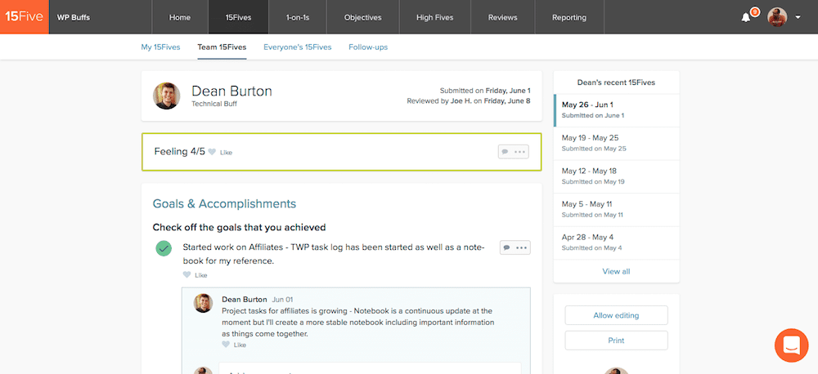Click Dean Burton name heading
818x374 pixels.
231,91
